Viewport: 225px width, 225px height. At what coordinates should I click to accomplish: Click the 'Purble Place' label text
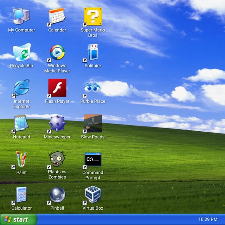pyautogui.click(x=93, y=101)
